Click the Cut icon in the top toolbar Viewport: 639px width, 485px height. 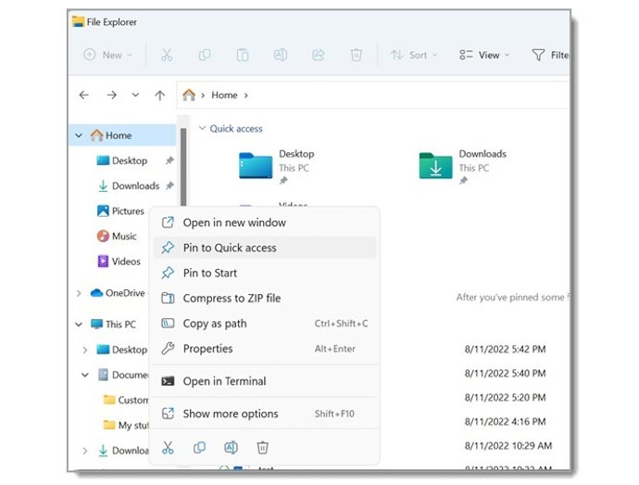167,55
